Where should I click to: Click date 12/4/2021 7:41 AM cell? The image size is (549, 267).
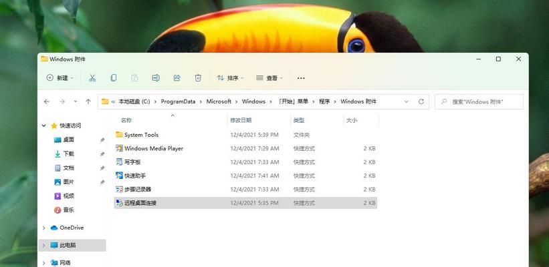pyautogui.click(x=255, y=176)
